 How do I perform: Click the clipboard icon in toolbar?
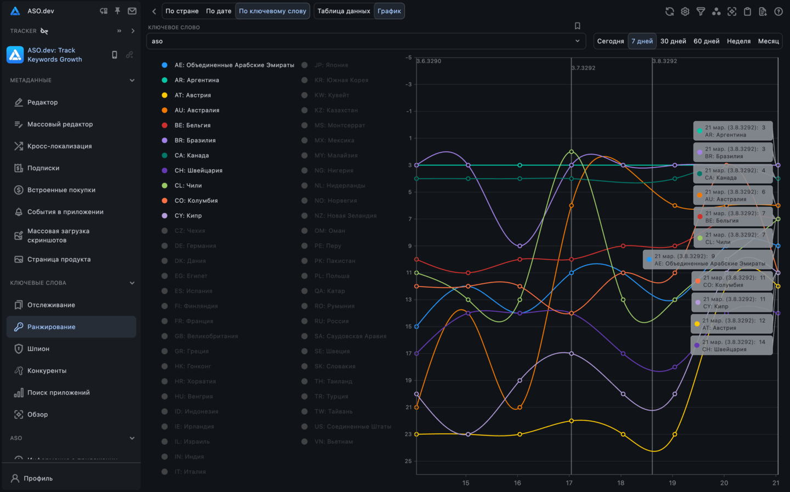pyautogui.click(x=747, y=12)
